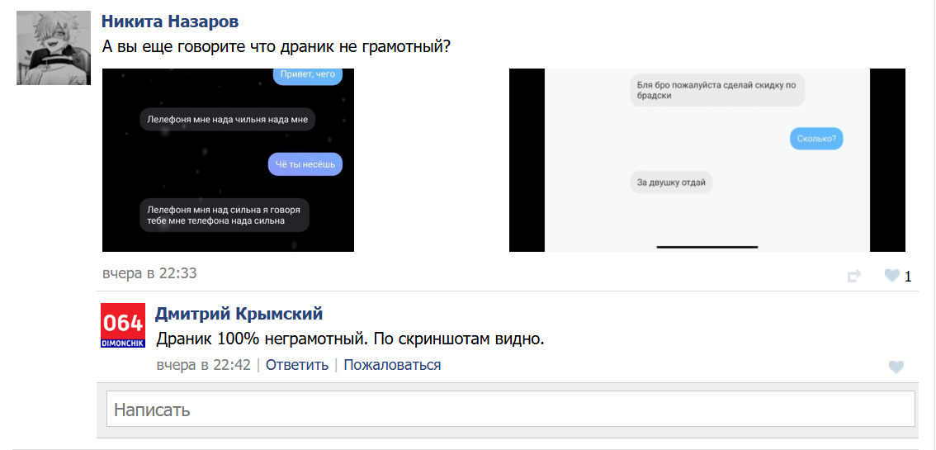The image size is (936, 450).
Task: Click the comment timestamp 'вчера в 22:42'
Action: point(203,365)
